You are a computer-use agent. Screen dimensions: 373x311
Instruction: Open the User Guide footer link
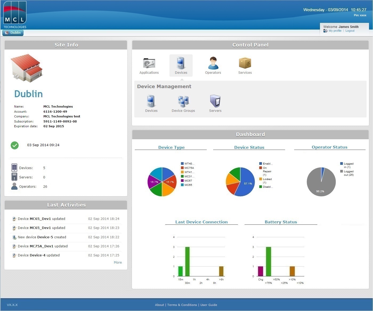(x=209, y=305)
